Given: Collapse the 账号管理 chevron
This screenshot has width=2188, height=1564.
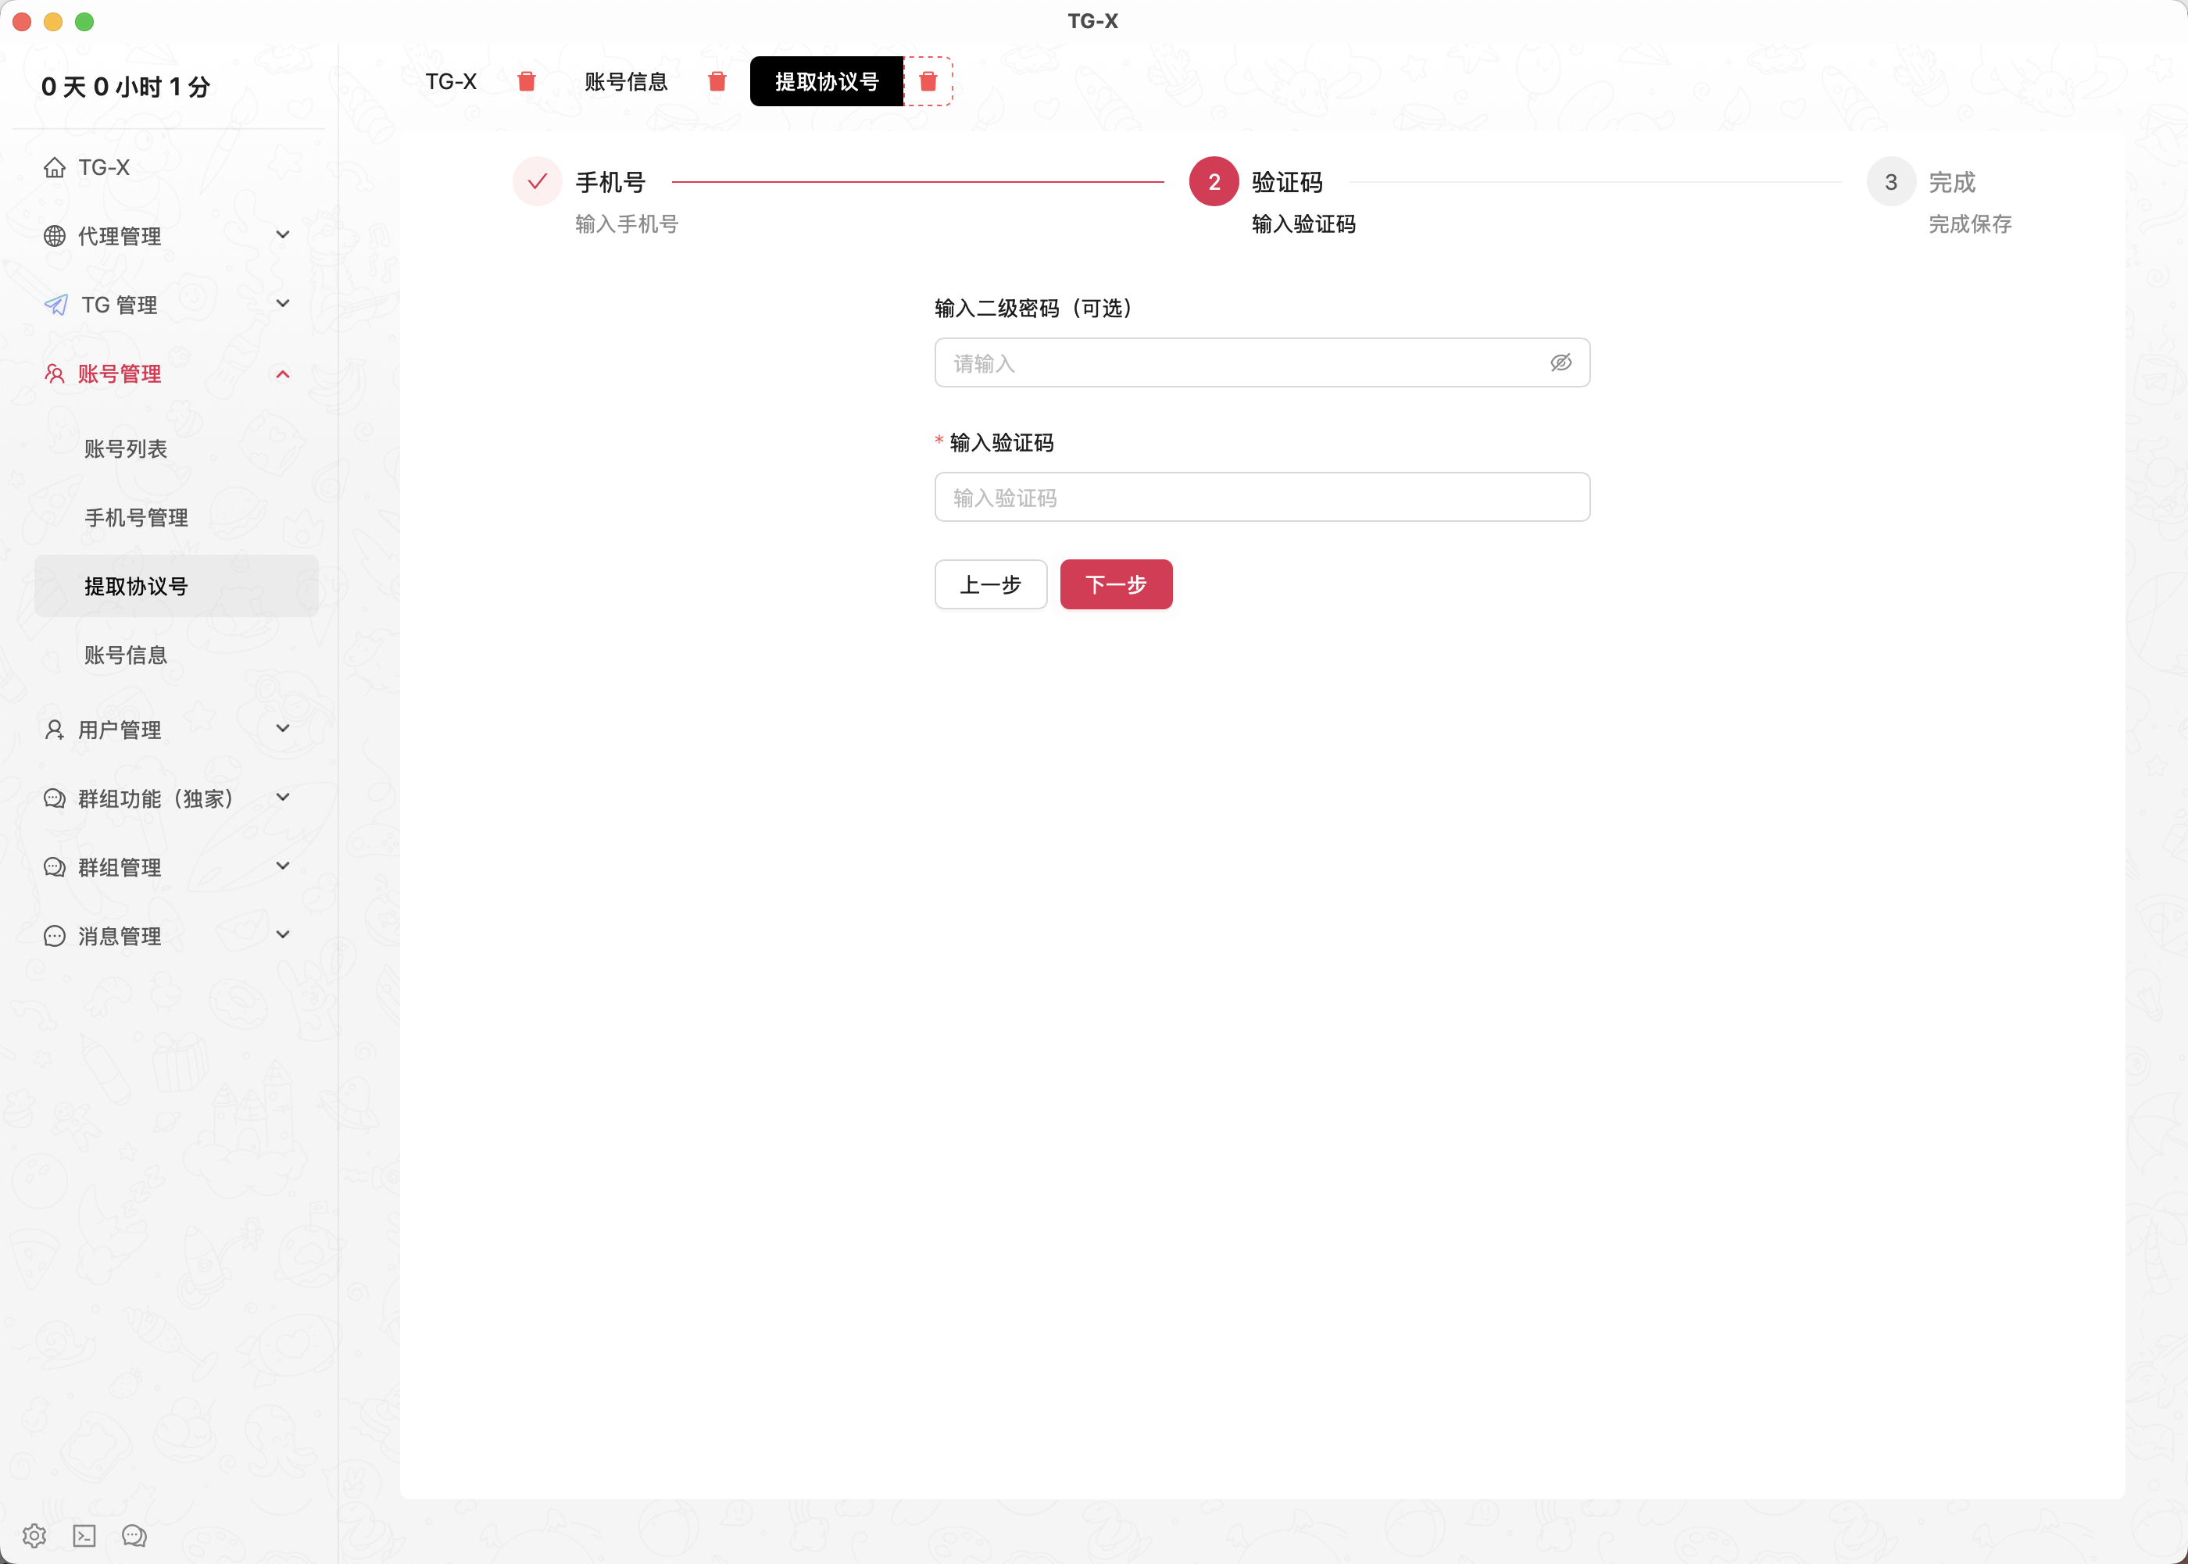Looking at the screenshot, I should click(283, 373).
